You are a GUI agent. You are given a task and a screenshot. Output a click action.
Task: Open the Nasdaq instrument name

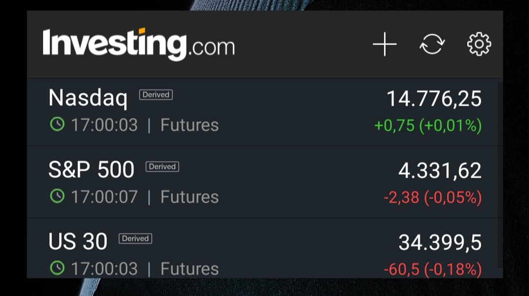click(x=88, y=98)
